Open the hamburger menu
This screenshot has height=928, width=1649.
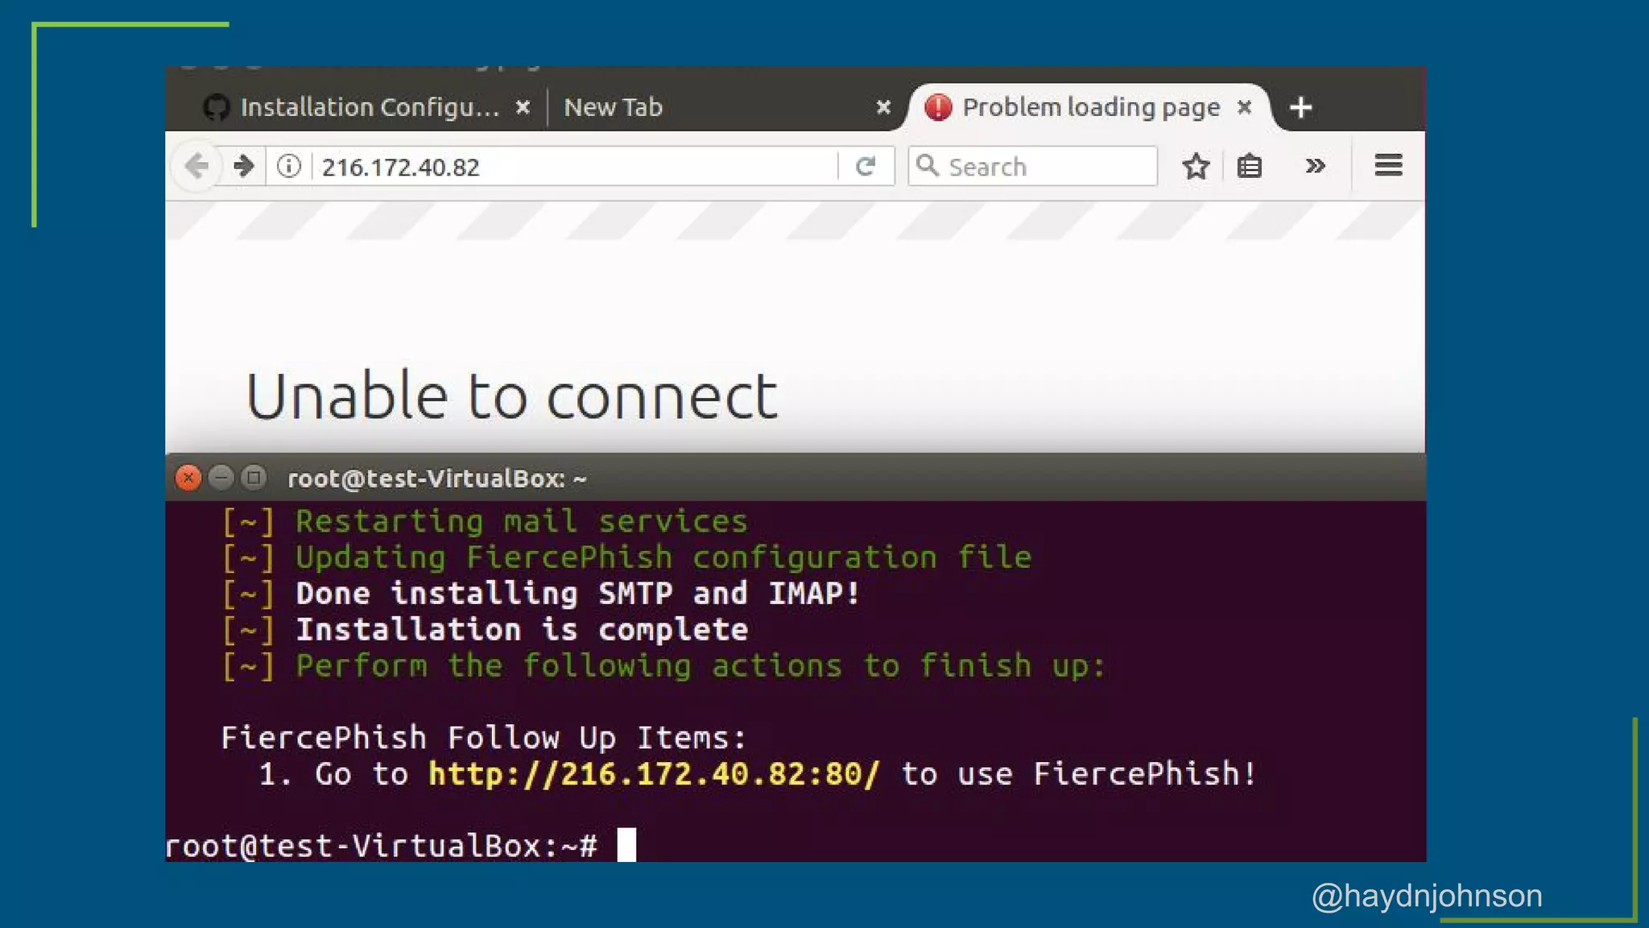[x=1388, y=166]
